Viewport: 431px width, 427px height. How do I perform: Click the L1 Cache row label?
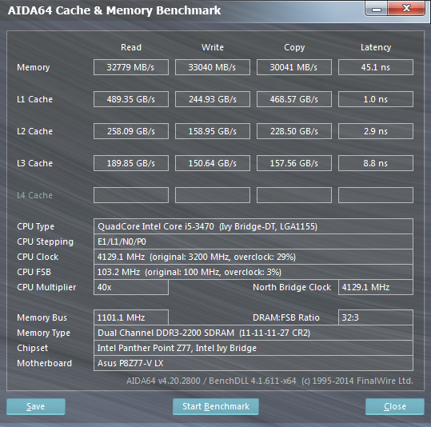pyautogui.click(x=34, y=99)
